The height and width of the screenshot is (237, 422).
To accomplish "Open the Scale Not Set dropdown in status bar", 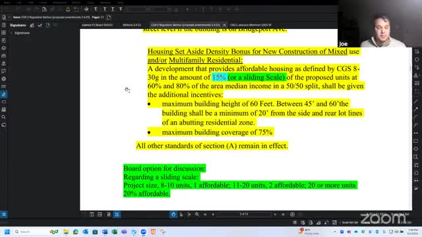I will pyautogui.click(x=349, y=223).
